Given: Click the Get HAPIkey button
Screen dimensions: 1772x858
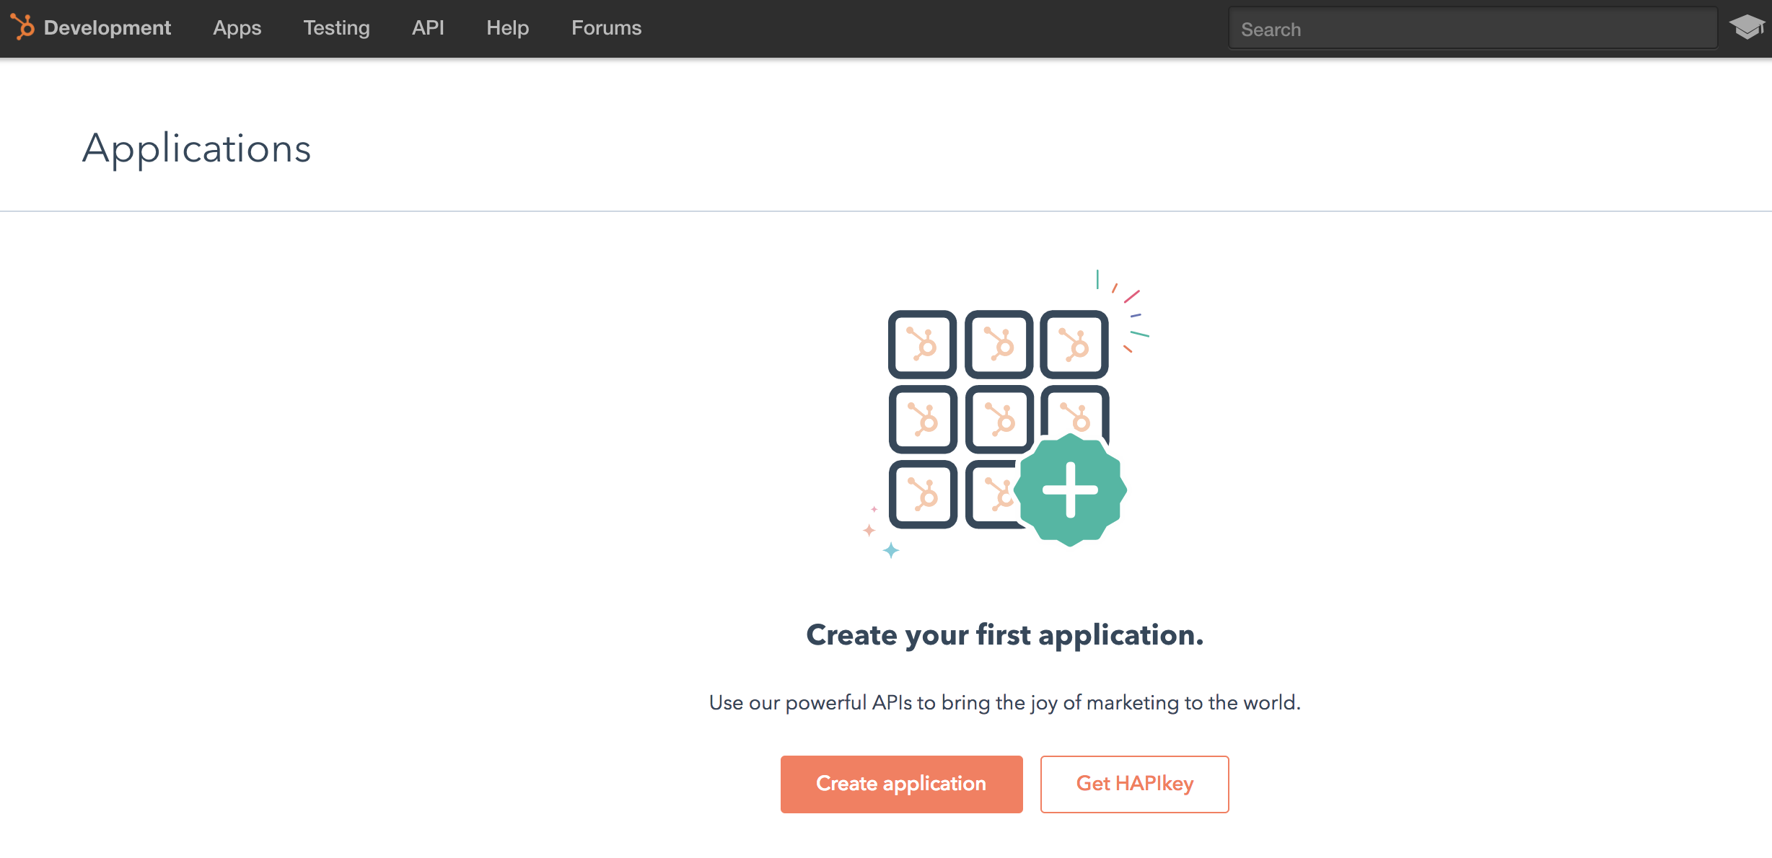Looking at the screenshot, I should tap(1134, 784).
